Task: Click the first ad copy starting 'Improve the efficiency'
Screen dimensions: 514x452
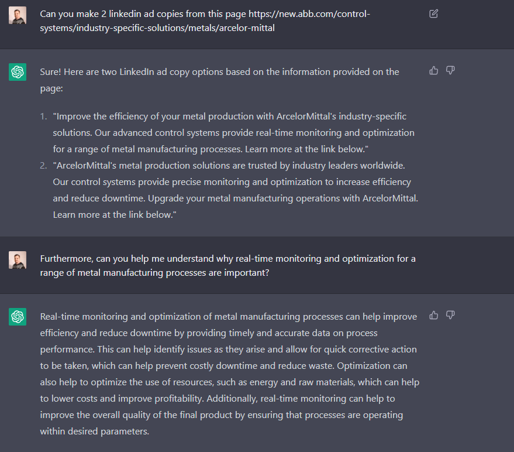Action: click(234, 132)
